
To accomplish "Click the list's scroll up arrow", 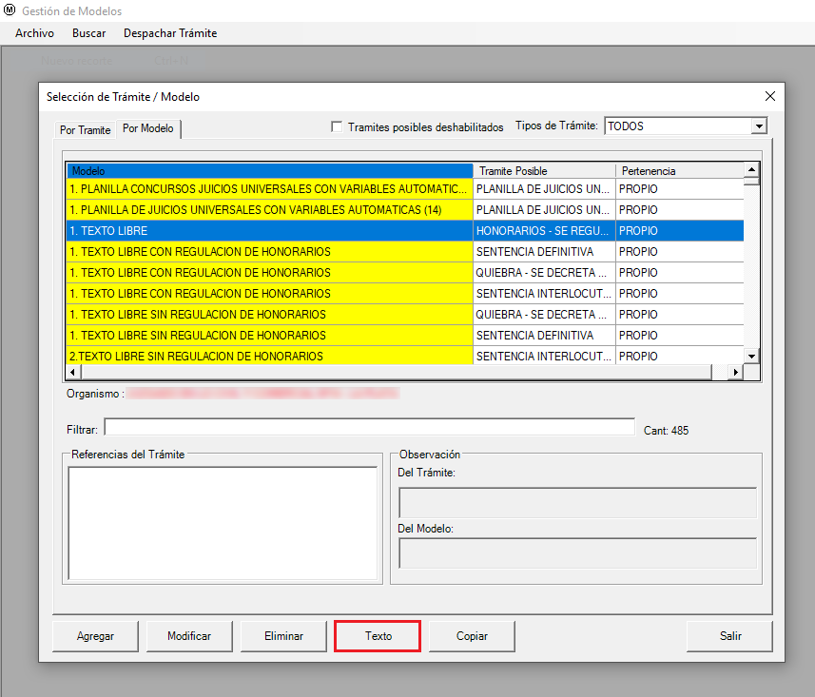I will click(x=751, y=169).
